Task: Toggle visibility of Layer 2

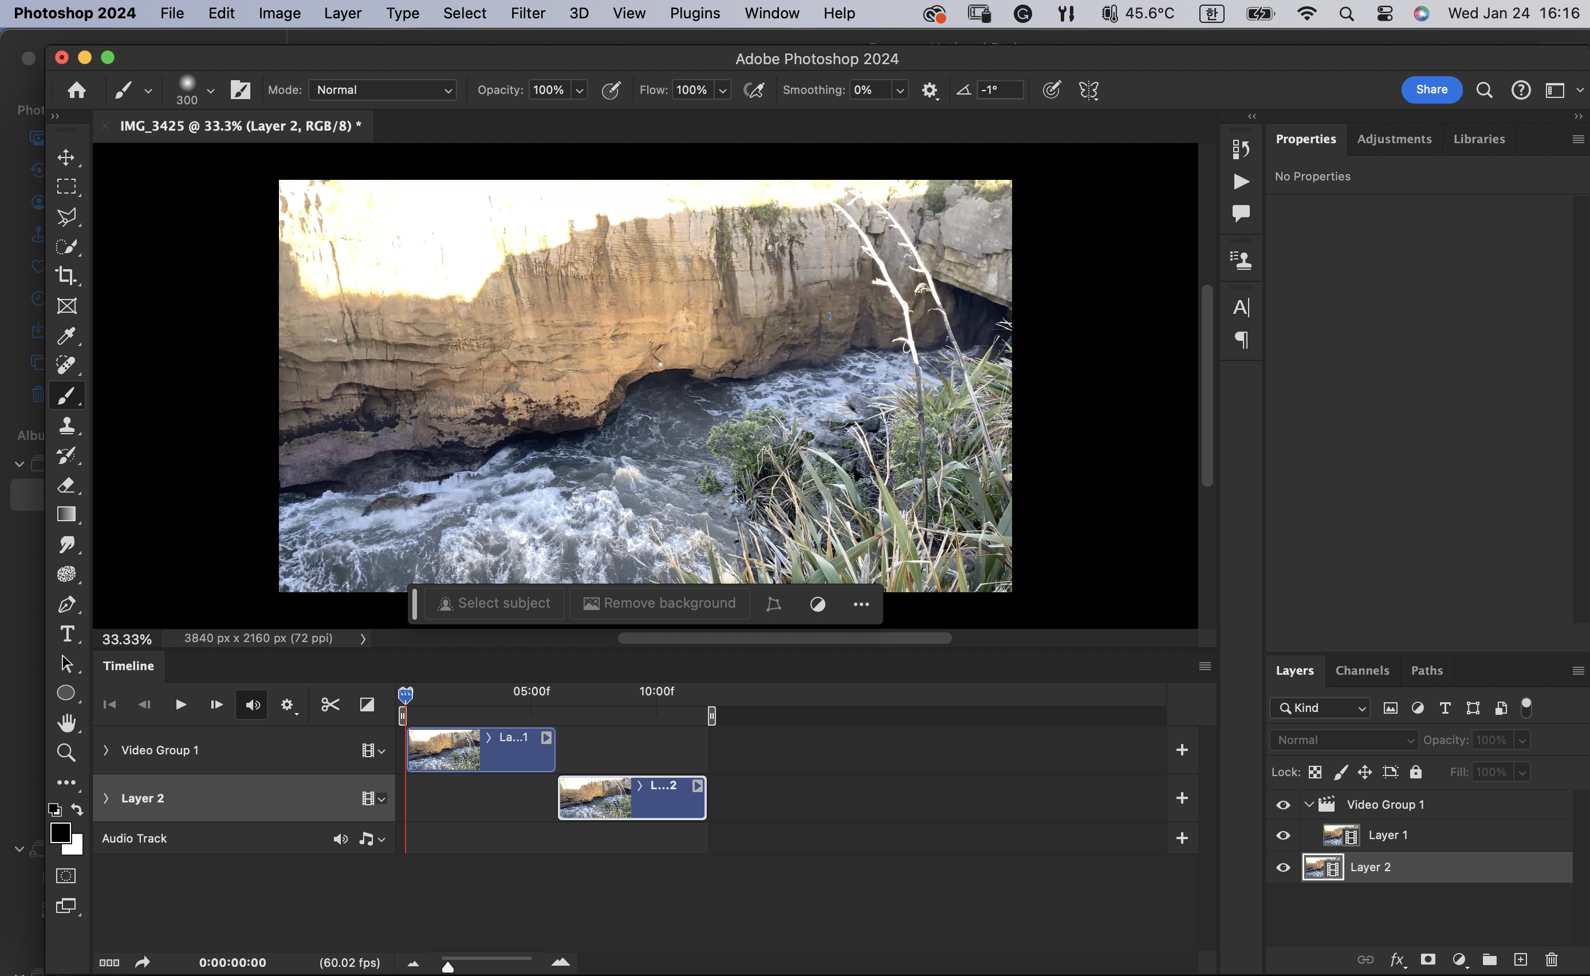Action: 1283,868
